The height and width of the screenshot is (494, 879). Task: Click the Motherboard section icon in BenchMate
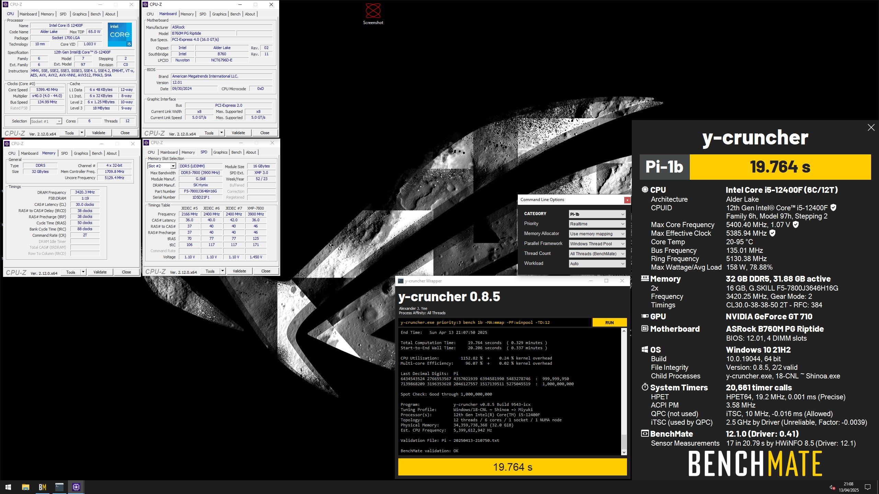click(x=645, y=329)
